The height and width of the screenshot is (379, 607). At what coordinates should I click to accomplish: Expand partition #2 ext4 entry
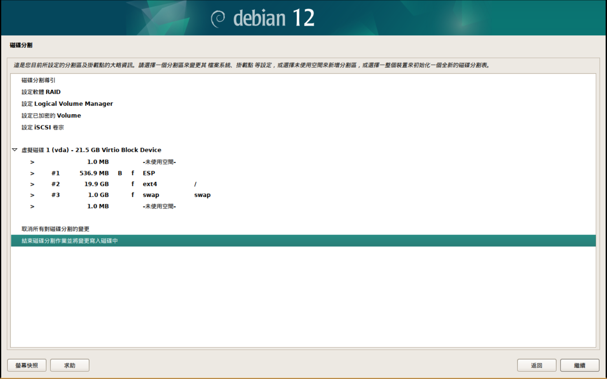tap(32, 184)
